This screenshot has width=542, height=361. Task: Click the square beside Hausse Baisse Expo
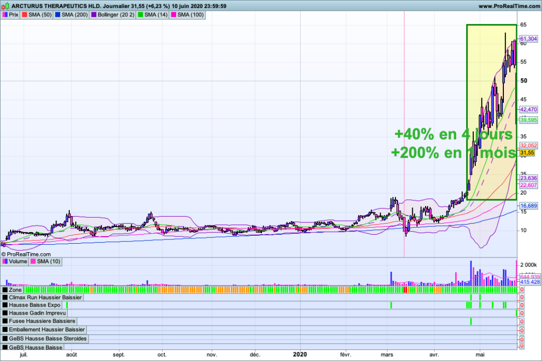[5, 305]
